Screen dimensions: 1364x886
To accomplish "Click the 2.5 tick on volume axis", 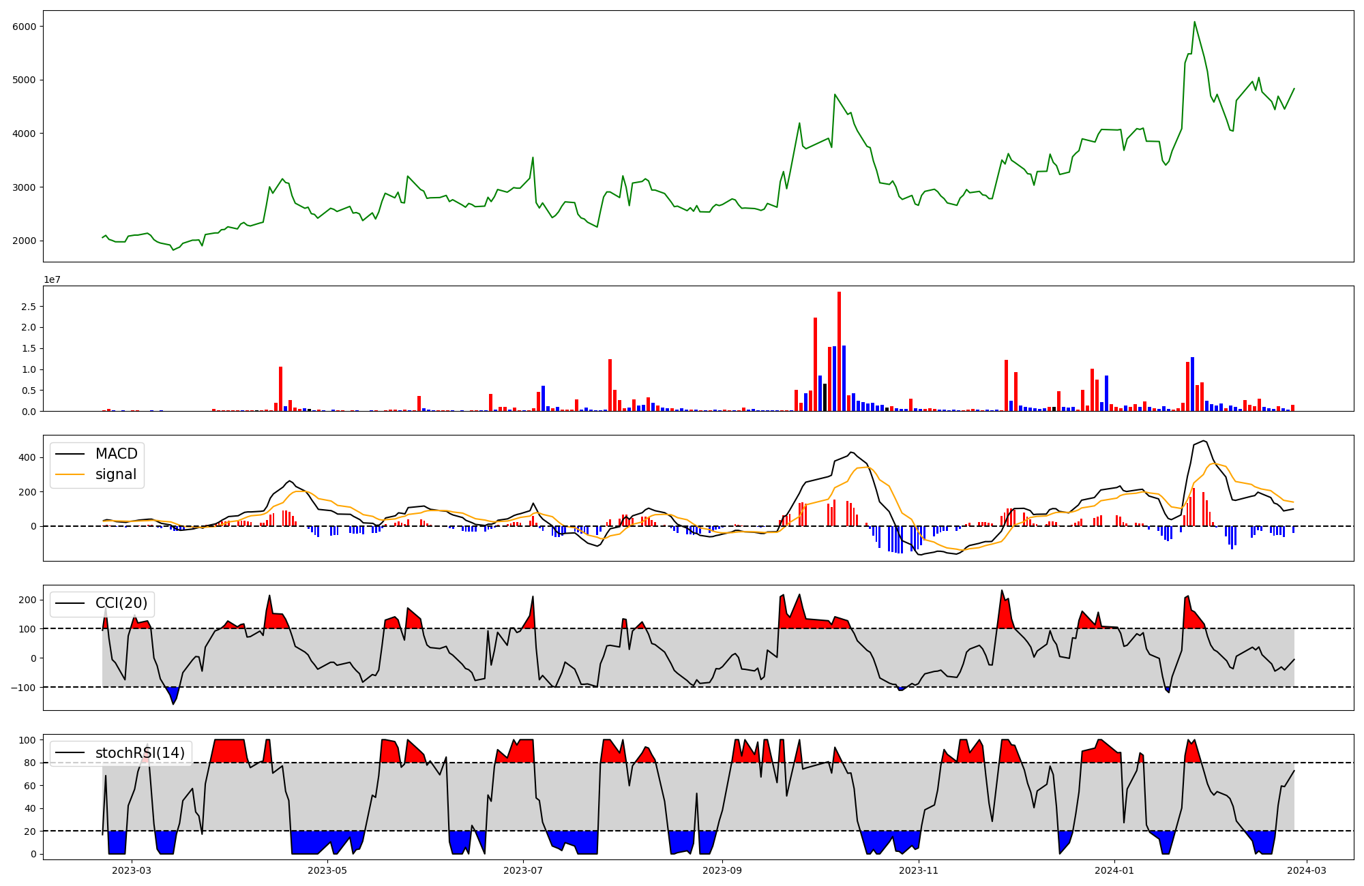I will [x=29, y=307].
